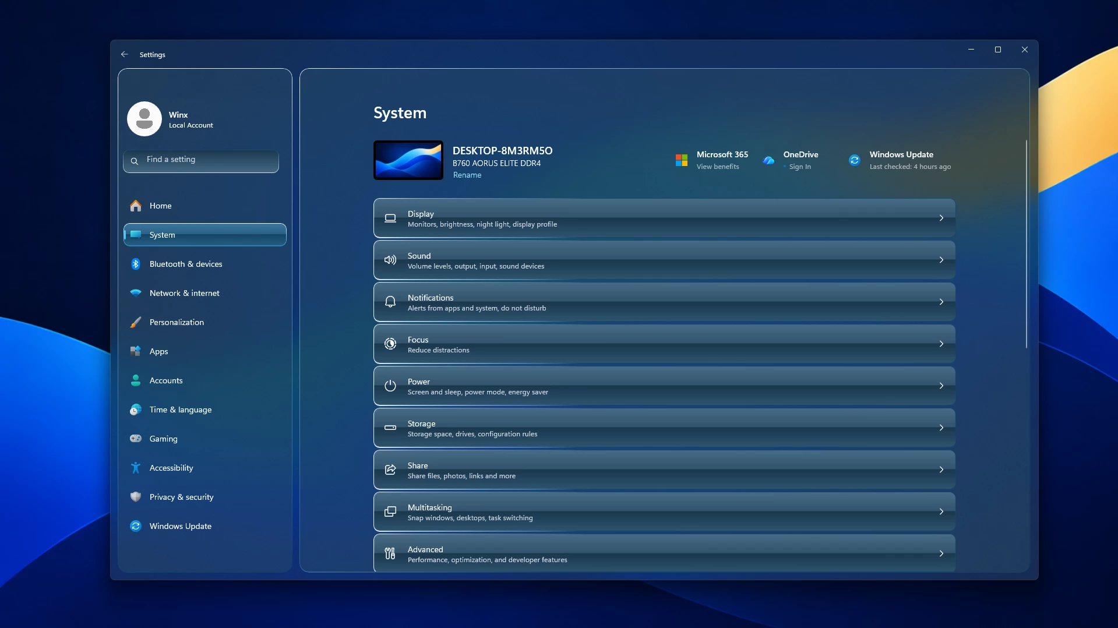This screenshot has width=1118, height=628.
Task: Open Accounts in the sidebar
Action: [x=205, y=380]
